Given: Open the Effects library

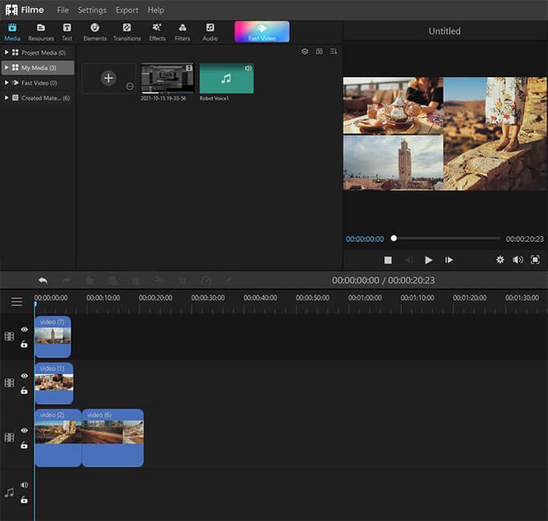Looking at the screenshot, I should [157, 32].
